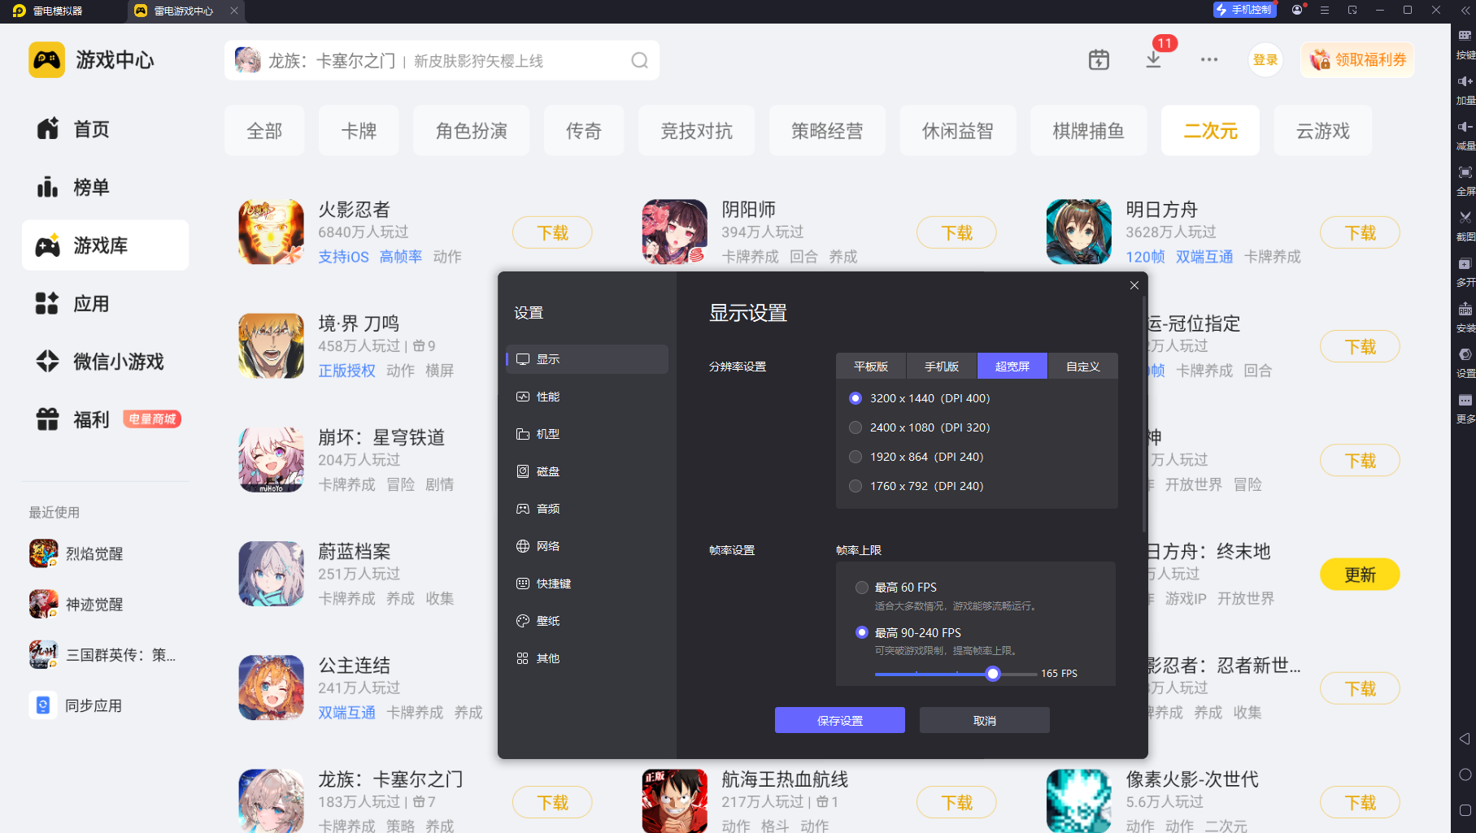Filter games by 二次元 category

pyautogui.click(x=1210, y=131)
